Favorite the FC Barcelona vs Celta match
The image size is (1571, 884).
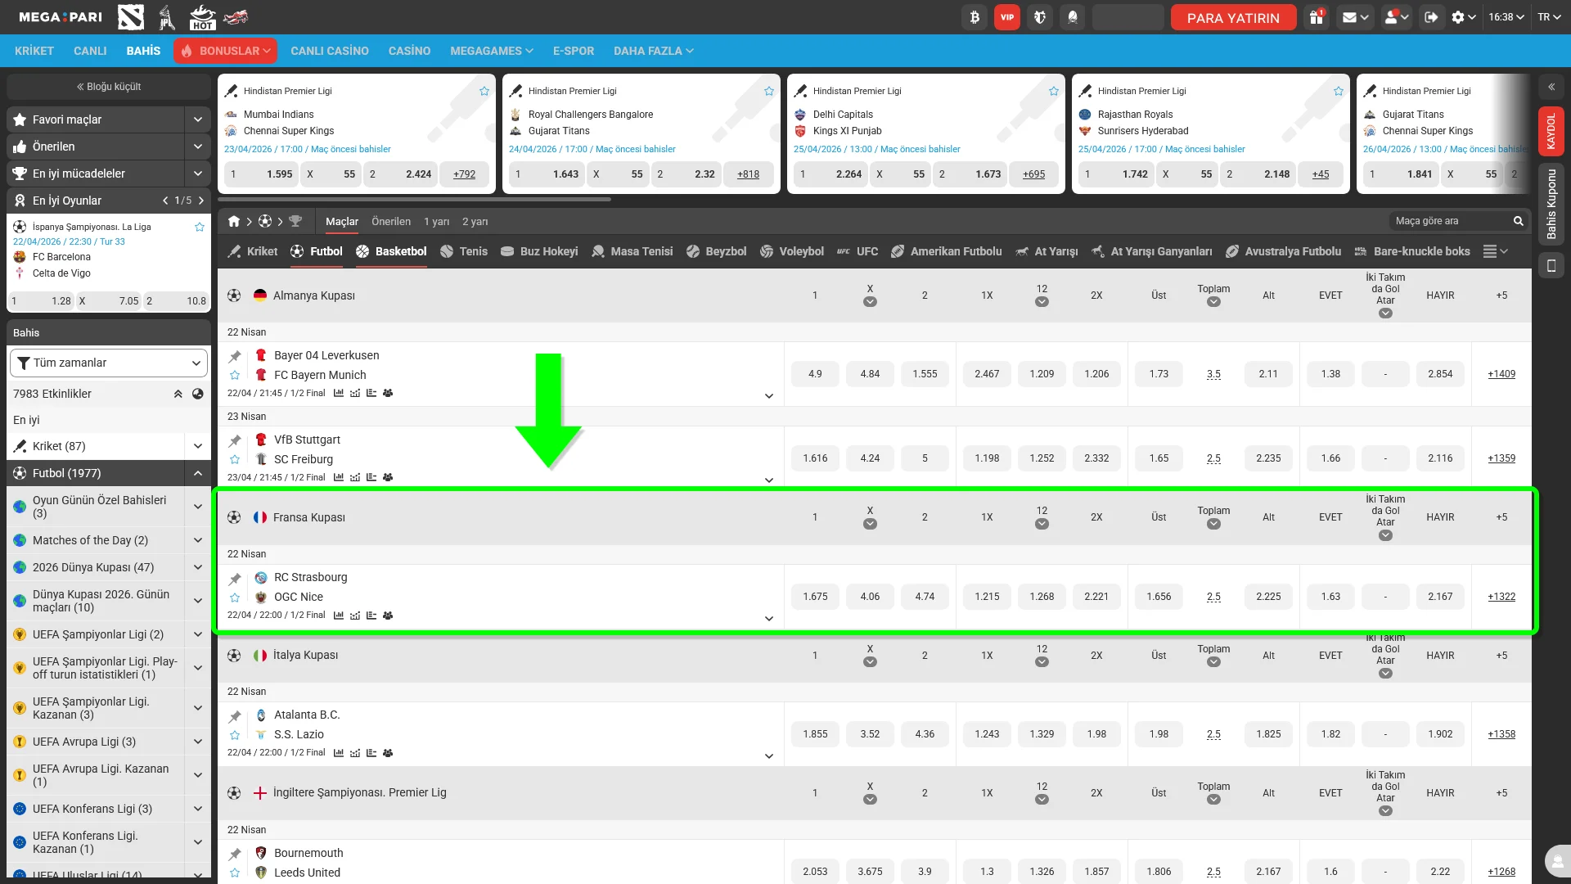200,227
